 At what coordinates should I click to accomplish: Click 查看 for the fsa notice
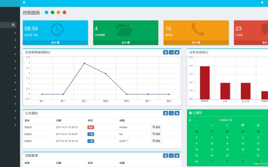point(156,134)
